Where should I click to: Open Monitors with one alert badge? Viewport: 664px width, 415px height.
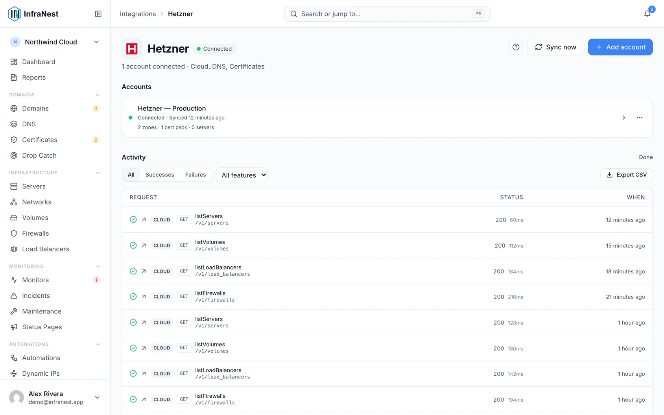point(55,280)
